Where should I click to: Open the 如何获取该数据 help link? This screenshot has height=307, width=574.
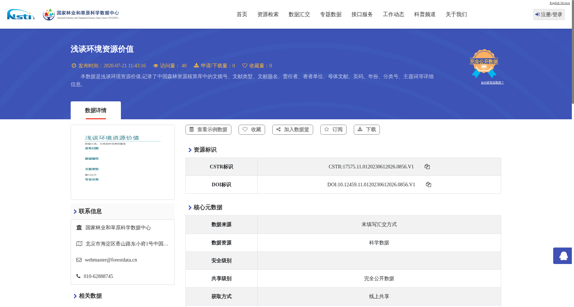[x=492, y=82]
